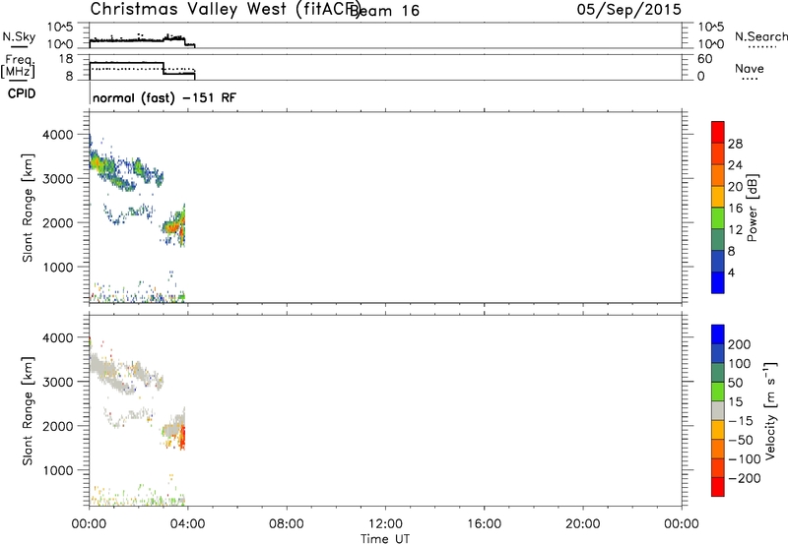Click the 'CPID' label
788x545 pixels.
[x=21, y=93]
